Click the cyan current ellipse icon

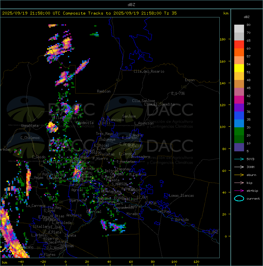tap(239, 198)
